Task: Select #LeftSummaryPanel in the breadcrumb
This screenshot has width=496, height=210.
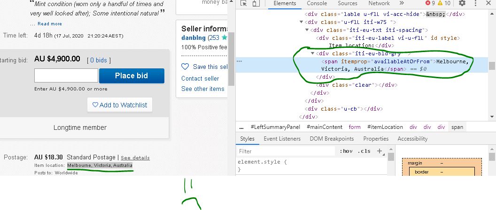Action: [275, 127]
